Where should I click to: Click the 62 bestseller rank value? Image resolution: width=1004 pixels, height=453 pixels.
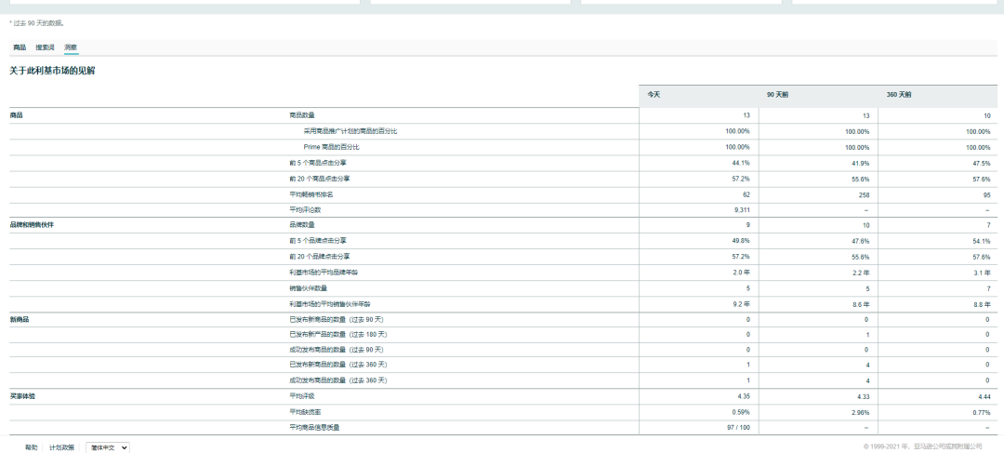pyautogui.click(x=746, y=194)
